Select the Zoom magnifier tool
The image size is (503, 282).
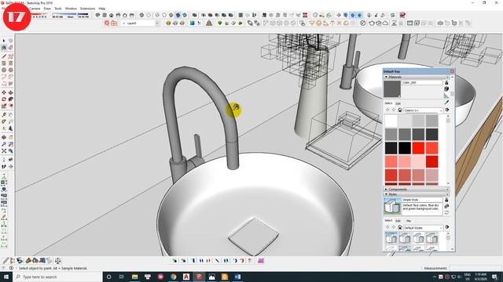pos(4,144)
